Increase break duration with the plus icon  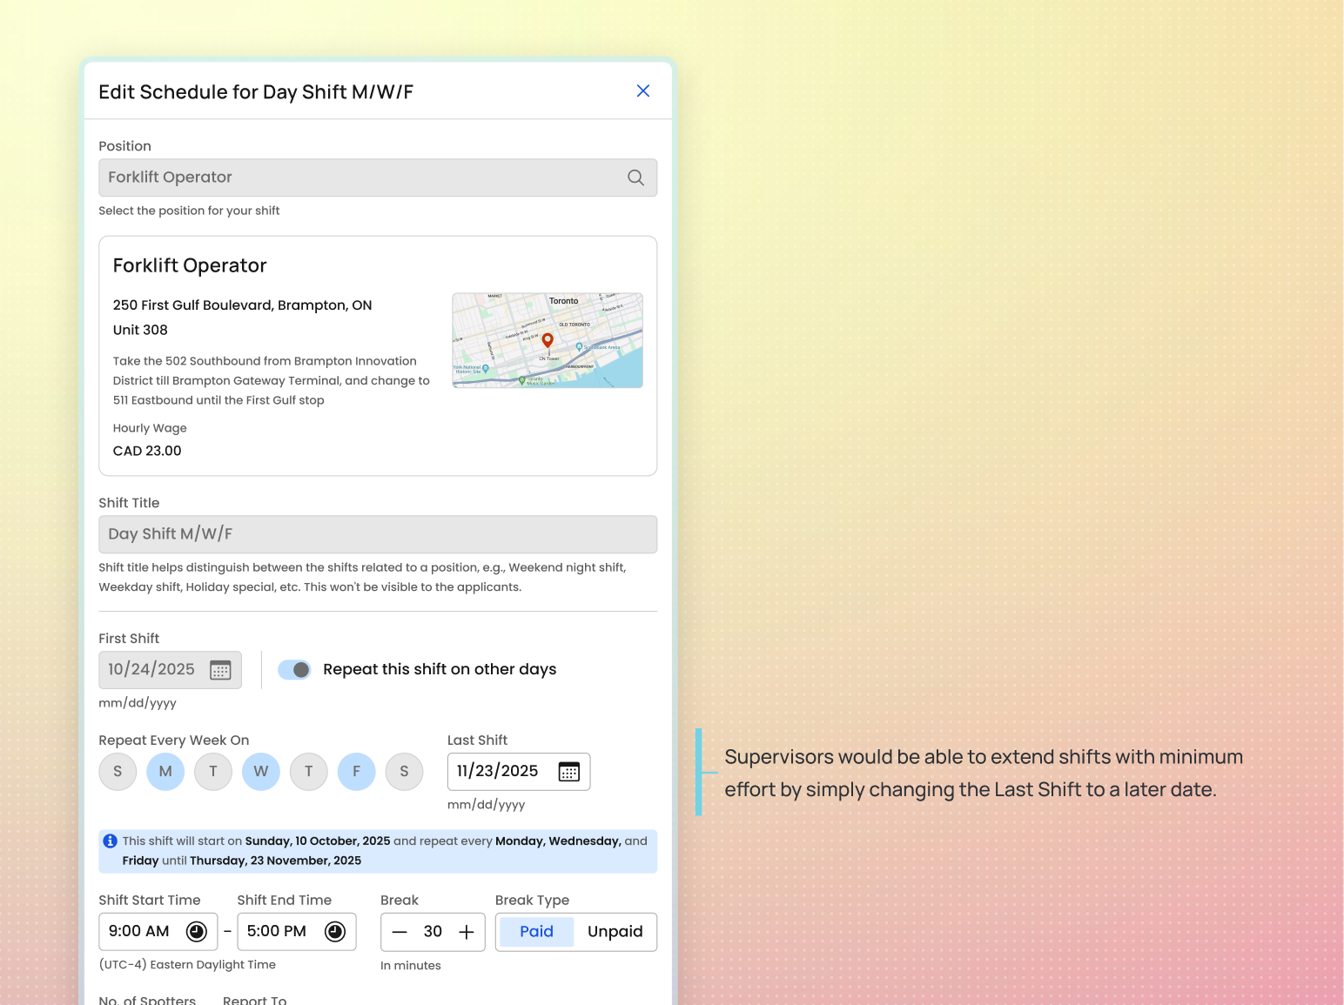tap(466, 931)
